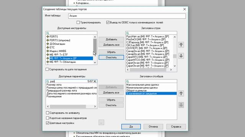Viewport: 245px width, 137px height.
Task: Select Размер лота parameter
Action: [x=54, y=85]
